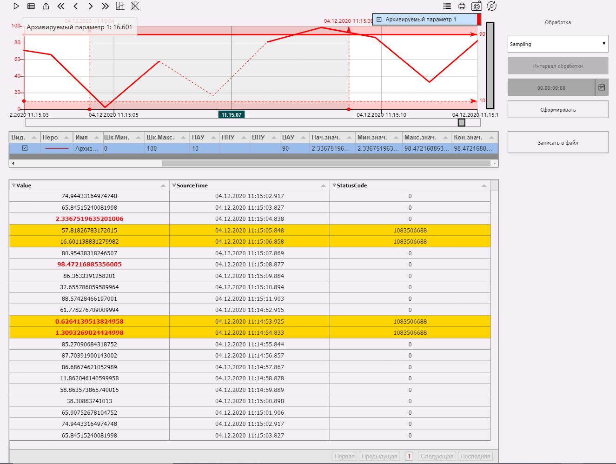Click the Записать в файл button
Image resolution: width=616 pixels, height=464 pixels.
(557, 143)
